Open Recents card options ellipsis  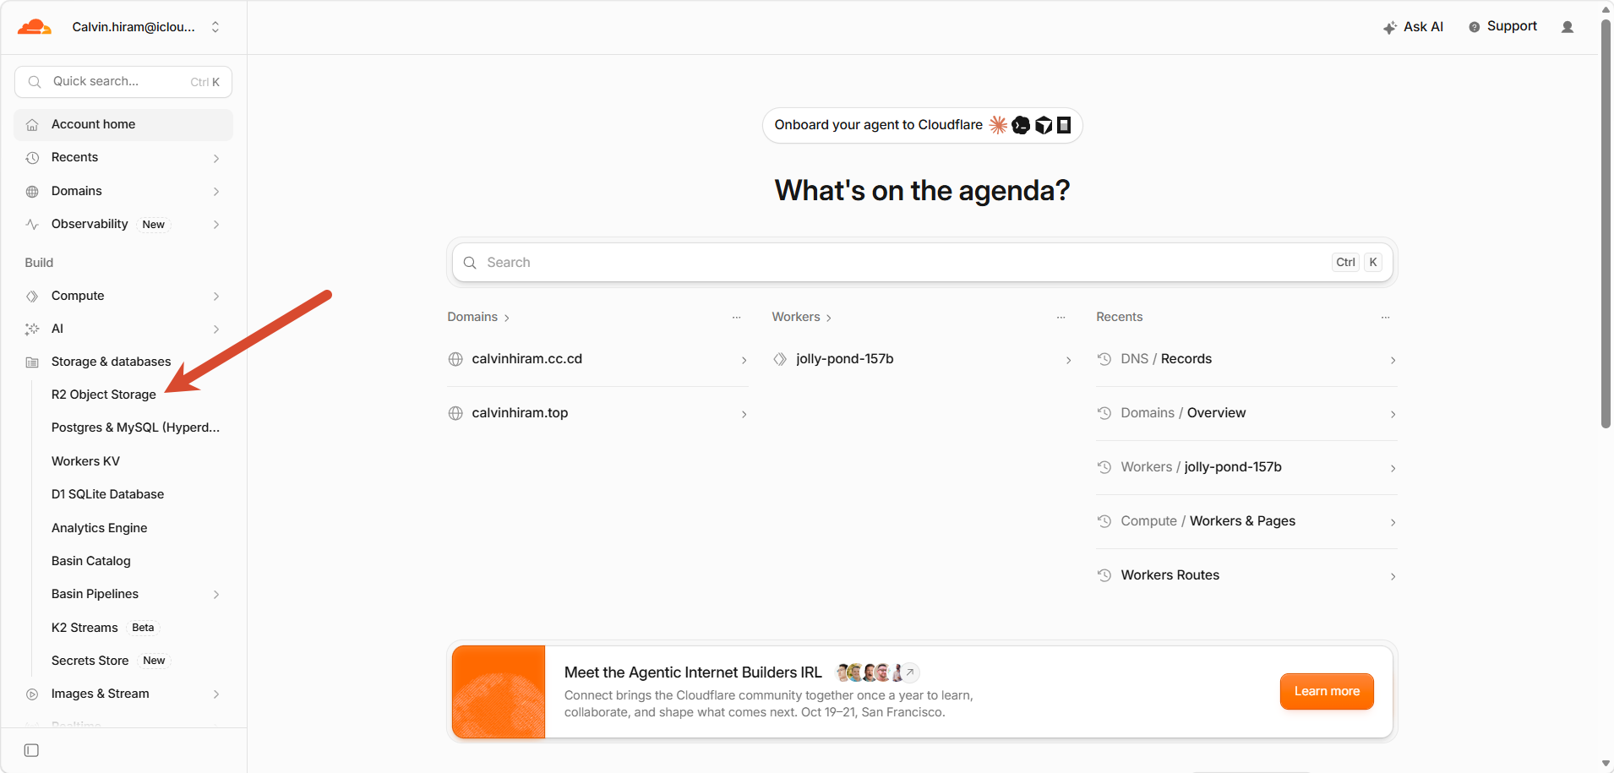click(x=1385, y=318)
